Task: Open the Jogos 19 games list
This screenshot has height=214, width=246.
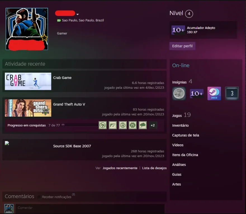Action: (x=181, y=115)
